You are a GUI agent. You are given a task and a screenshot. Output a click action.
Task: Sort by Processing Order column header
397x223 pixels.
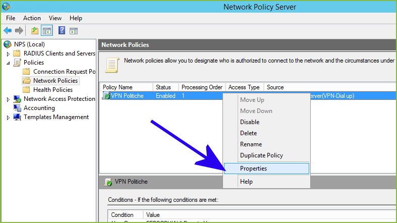202,87
